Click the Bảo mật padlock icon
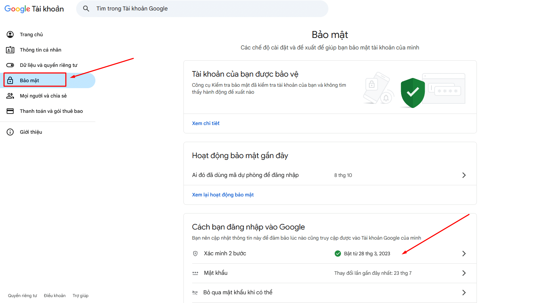 [x=10, y=80]
